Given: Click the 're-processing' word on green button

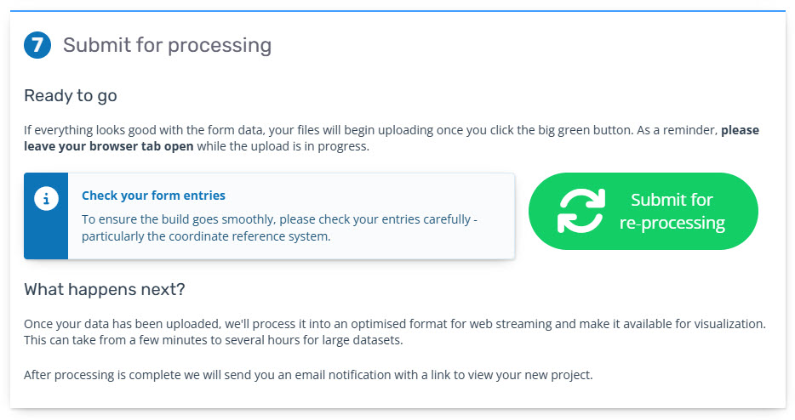Looking at the screenshot, I should 672,224.
